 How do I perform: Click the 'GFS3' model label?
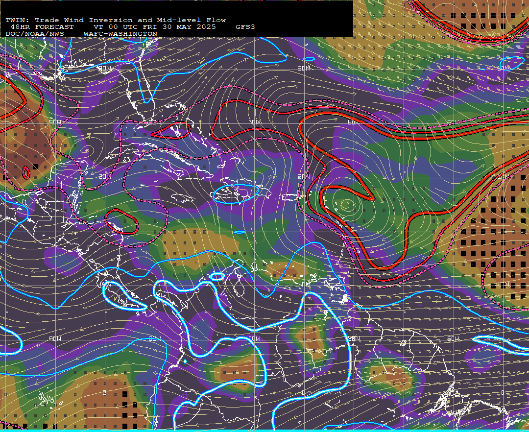click(245, 27)
